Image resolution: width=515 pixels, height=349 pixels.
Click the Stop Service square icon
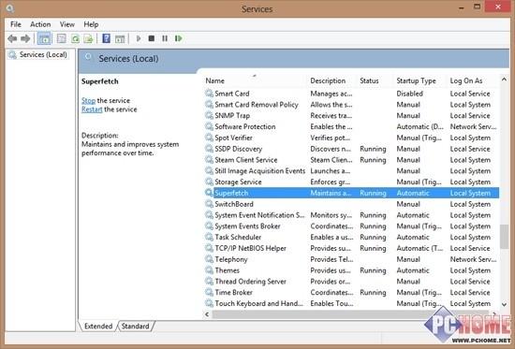click(x=152, y=38)
